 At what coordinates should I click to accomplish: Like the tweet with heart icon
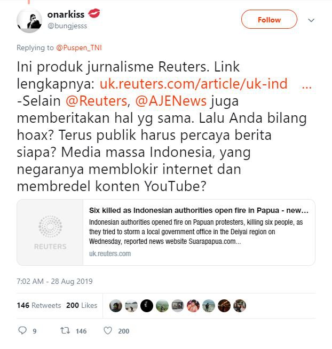tap(108, 330)
